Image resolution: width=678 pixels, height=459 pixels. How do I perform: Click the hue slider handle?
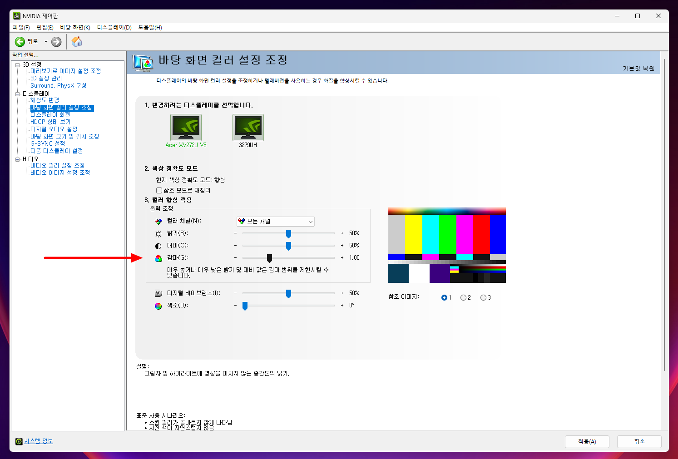(x=245, y=306)
